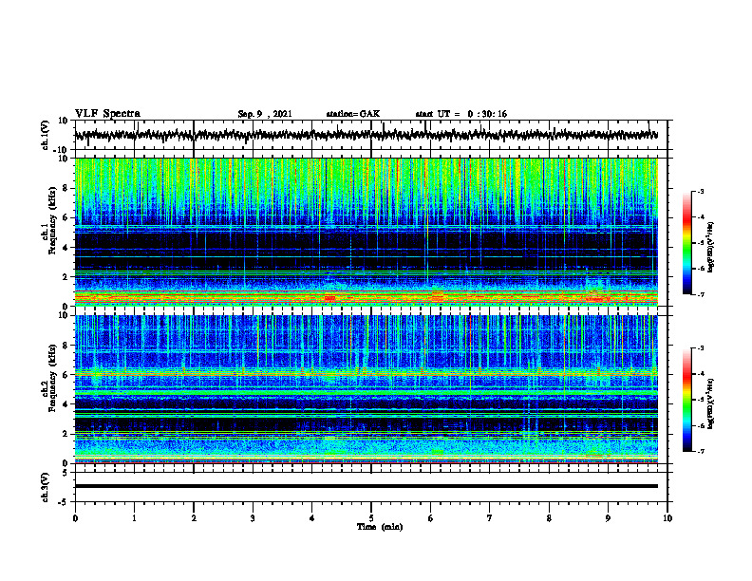The width and height of the screenshot is (752, 581).
Task: Click the ch.2 colorbar log(PSD) label
Action: pos(711,403)
